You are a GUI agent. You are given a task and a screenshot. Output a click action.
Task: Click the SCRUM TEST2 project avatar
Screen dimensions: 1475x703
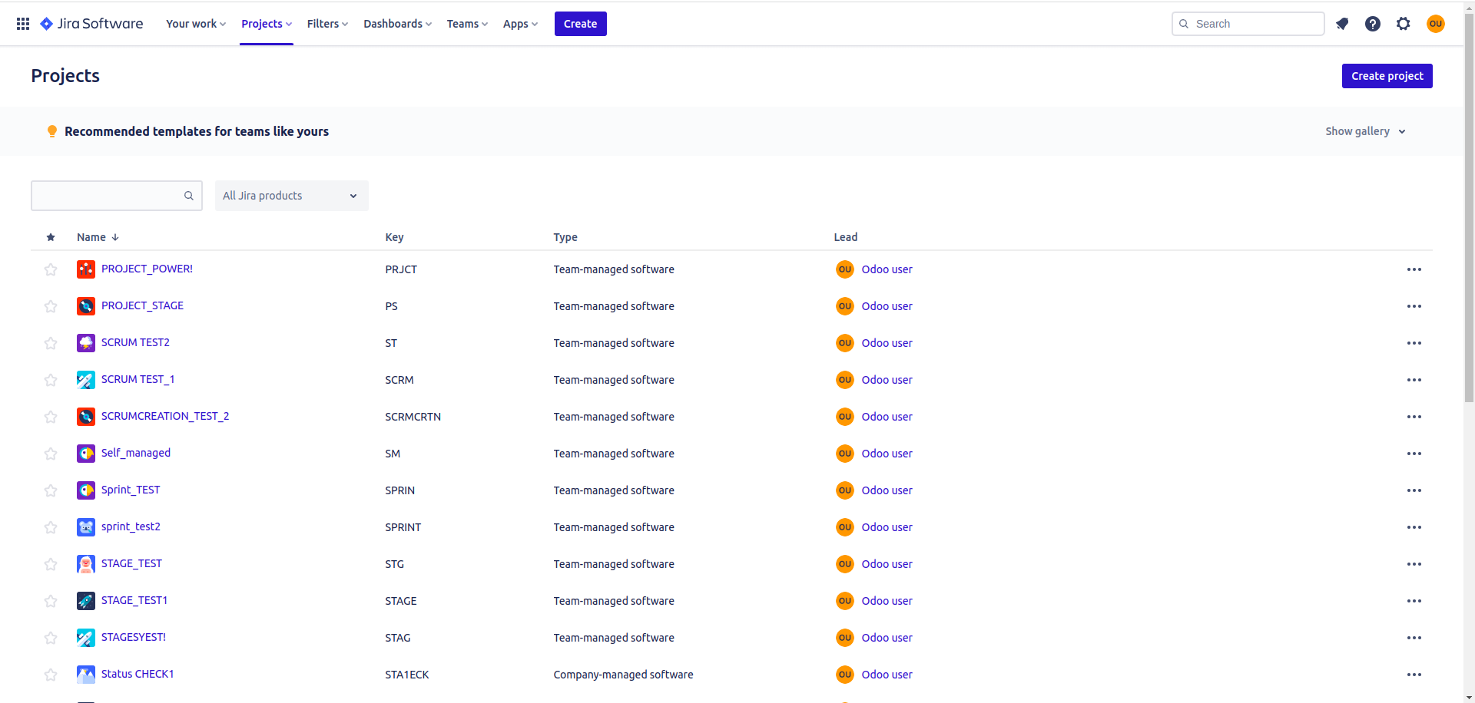(86, 343)
